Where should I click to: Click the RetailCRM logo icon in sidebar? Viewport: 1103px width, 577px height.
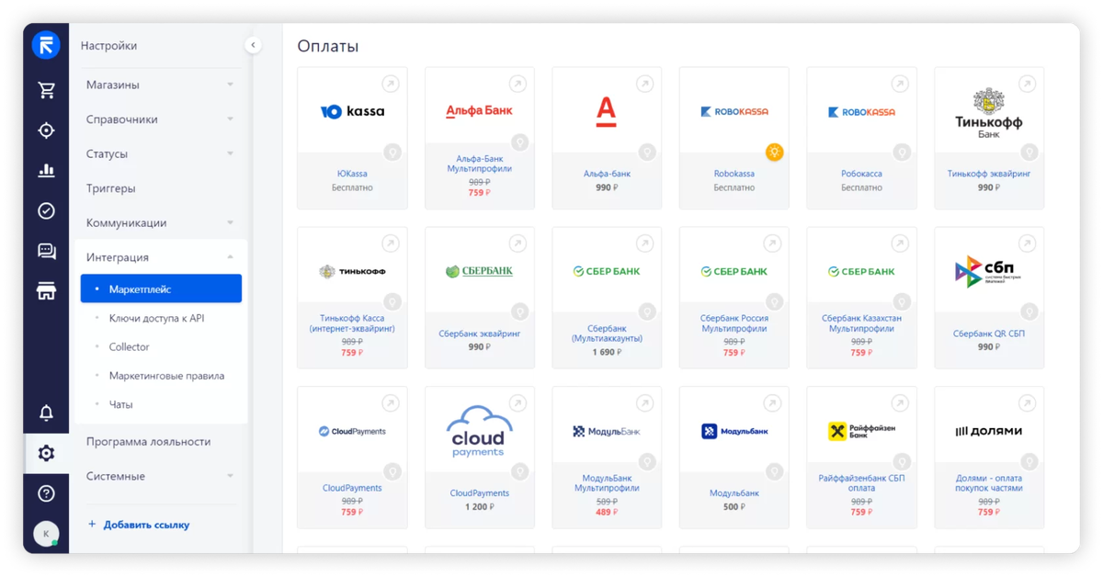click(46, 45)
